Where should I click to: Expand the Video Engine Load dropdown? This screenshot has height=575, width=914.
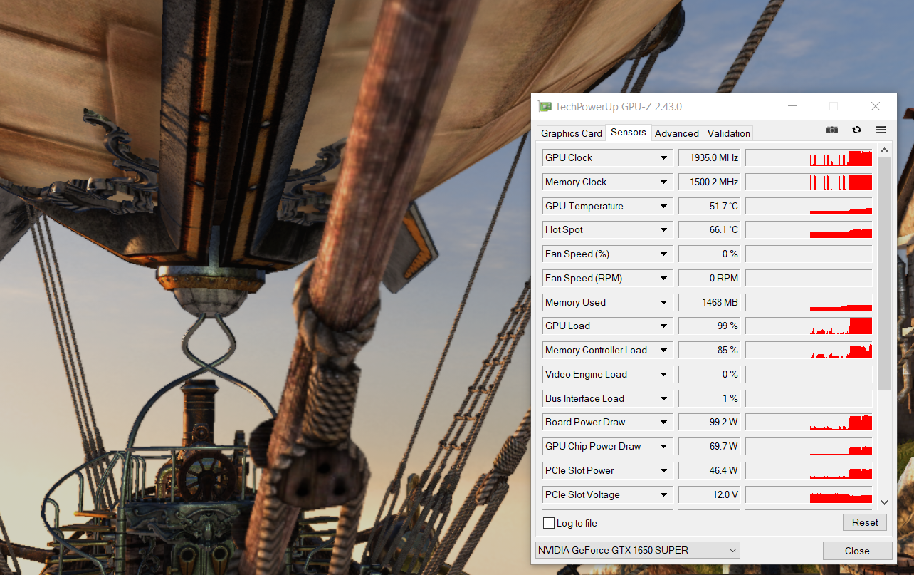click(663, 374)
